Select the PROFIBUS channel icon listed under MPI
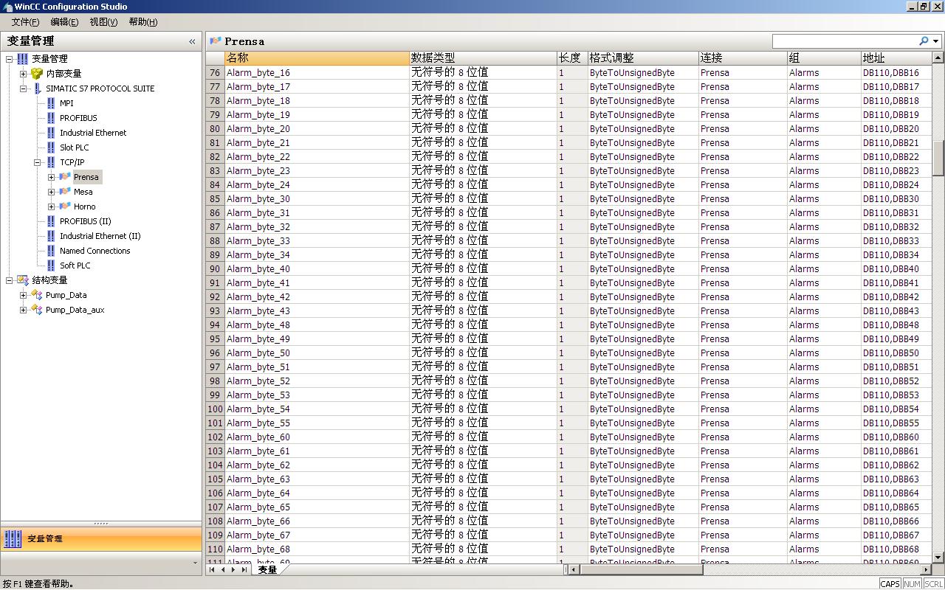 51,118
